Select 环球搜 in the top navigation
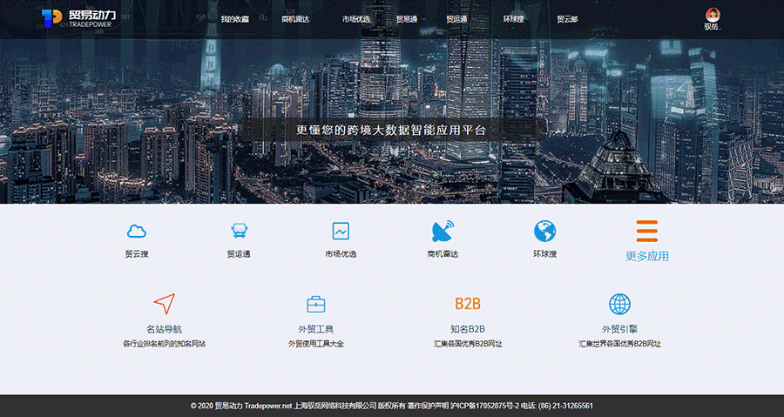784x417 pixels. 513,19
